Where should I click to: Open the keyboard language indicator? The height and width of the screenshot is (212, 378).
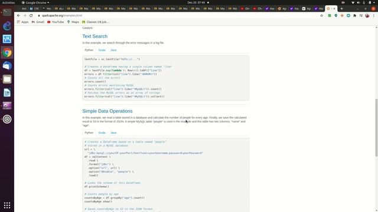tap(343, 2)
